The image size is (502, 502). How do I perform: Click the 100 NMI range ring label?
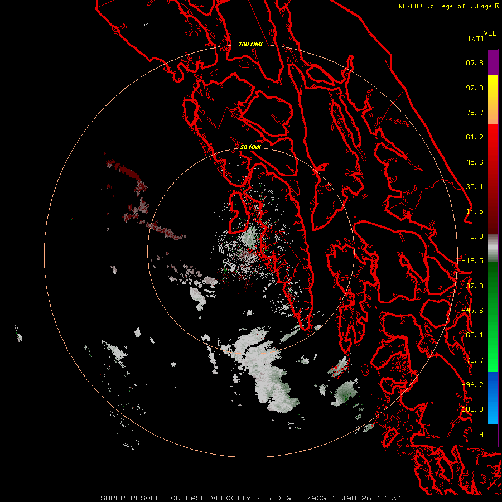click(250, 44)
